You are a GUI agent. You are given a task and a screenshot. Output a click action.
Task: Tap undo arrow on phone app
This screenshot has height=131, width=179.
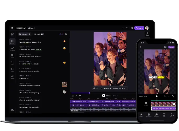165,96
